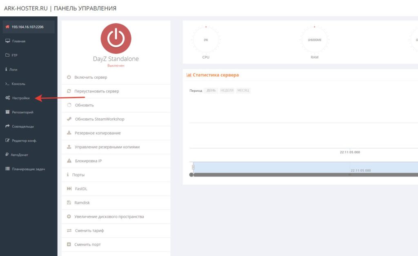Select the ДЕНЬ period tab
Screen dimensions: 418x256
point(211,90)
